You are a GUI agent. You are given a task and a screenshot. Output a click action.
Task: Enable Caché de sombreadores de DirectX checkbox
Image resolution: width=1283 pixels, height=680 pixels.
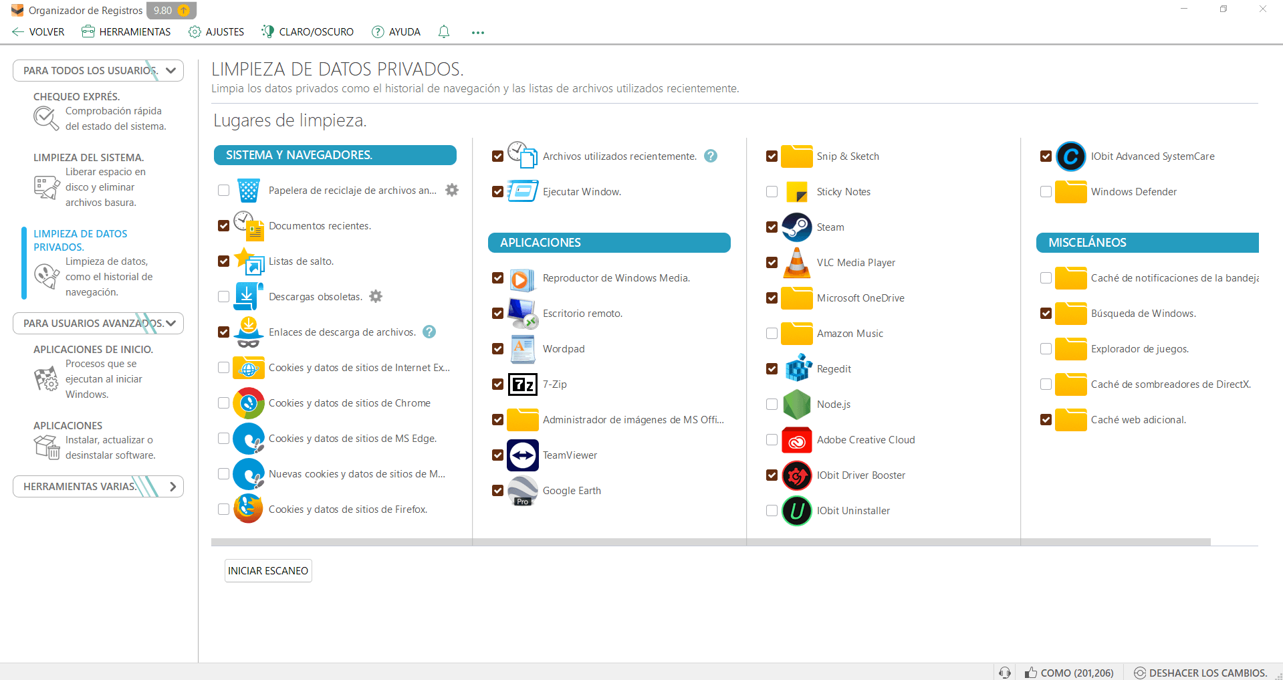pyautogui.click(x=1046, y=384)
